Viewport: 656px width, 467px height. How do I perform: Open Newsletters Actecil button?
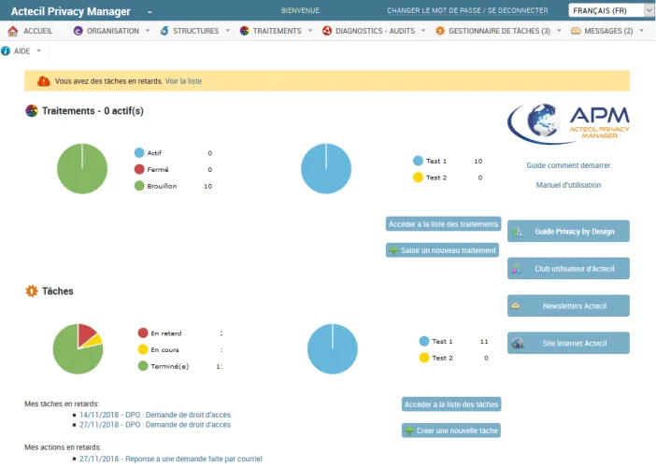click(x=568, y=305)
